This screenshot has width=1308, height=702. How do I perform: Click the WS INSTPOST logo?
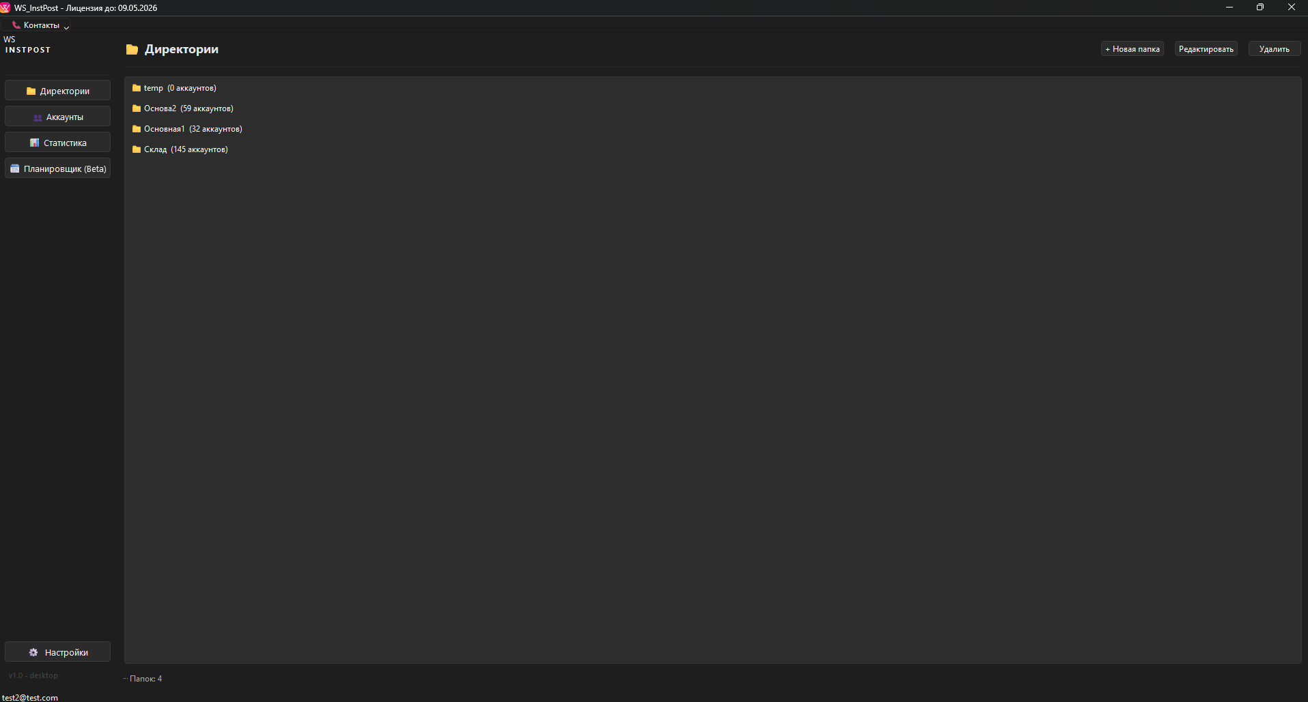point(27,45)
